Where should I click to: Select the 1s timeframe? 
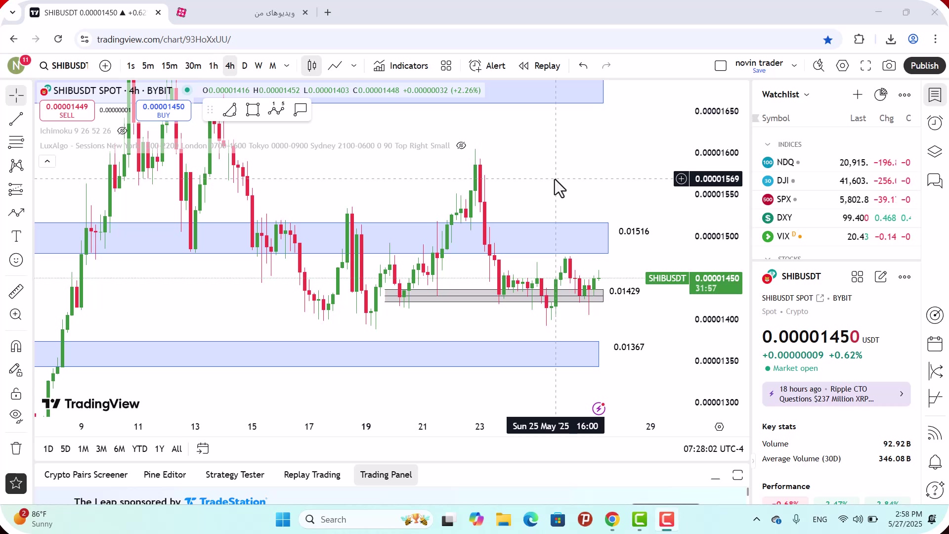131,66
